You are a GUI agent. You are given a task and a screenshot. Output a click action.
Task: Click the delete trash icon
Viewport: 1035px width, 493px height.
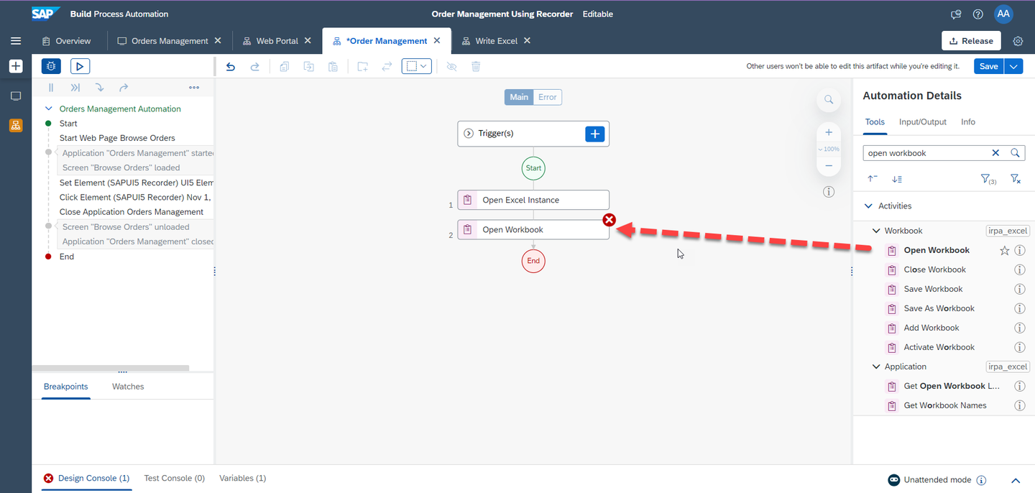pos(476,66)
